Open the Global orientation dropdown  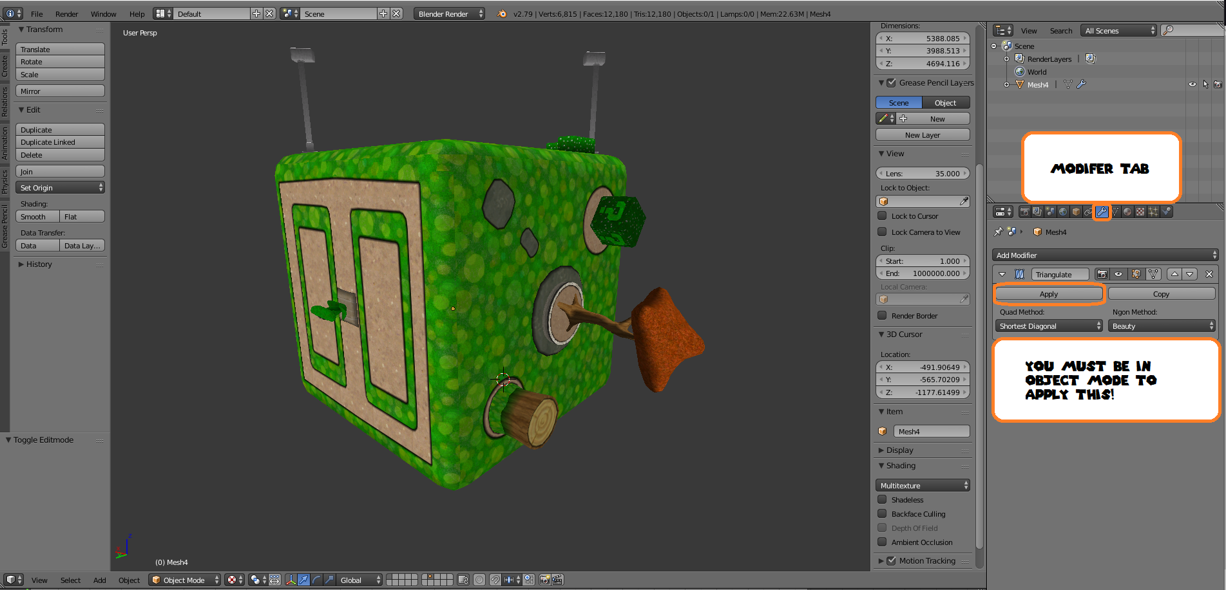[360, 580]
